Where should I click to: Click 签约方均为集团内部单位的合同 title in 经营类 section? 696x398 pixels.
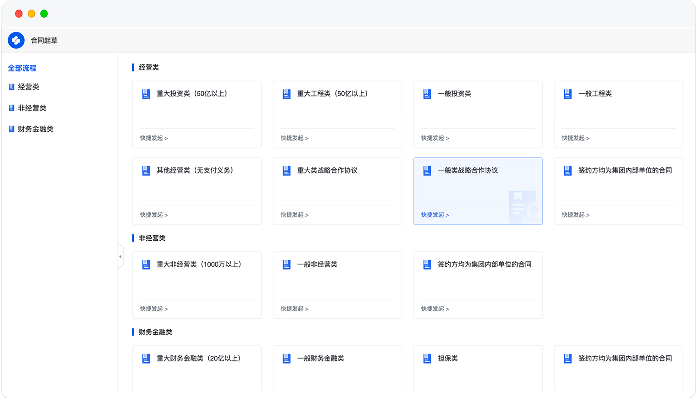pos(625,171)
